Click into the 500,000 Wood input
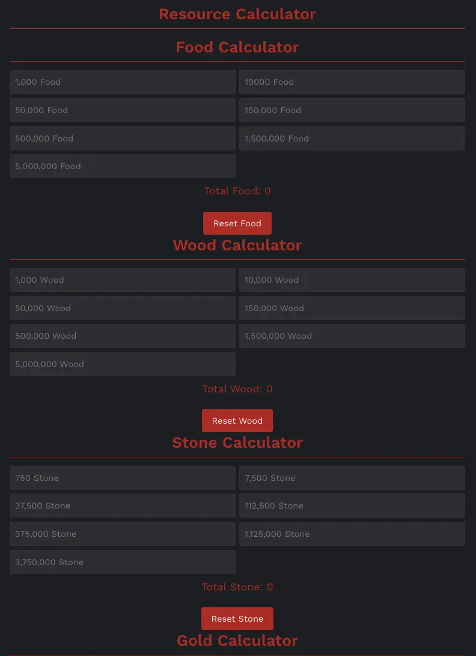This screenshot has width=476, height=656. [x=123, y=336]
